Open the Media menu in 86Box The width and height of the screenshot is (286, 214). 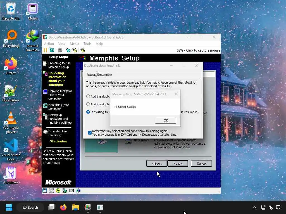coord(74,44)
